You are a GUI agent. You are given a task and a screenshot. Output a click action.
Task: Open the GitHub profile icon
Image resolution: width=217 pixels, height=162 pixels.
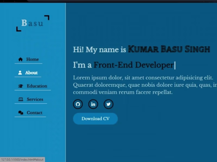pos(78,104)
